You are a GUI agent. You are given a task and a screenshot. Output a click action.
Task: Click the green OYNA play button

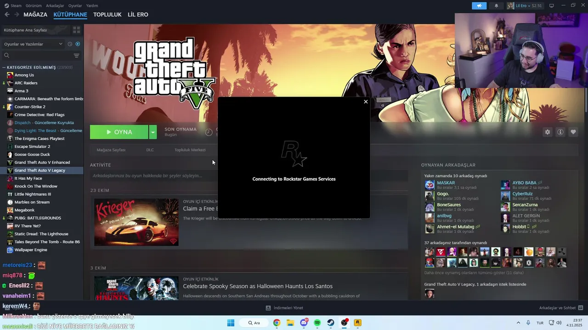[119, 132]
